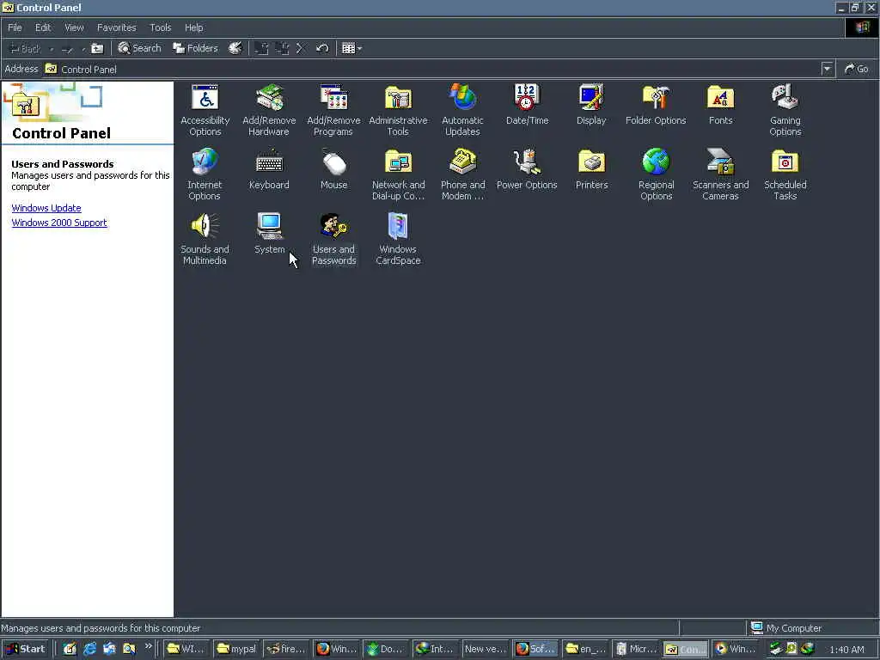Open the Favorites menu
The height and width of the screenshot is (660, 880).
point(116,27)
